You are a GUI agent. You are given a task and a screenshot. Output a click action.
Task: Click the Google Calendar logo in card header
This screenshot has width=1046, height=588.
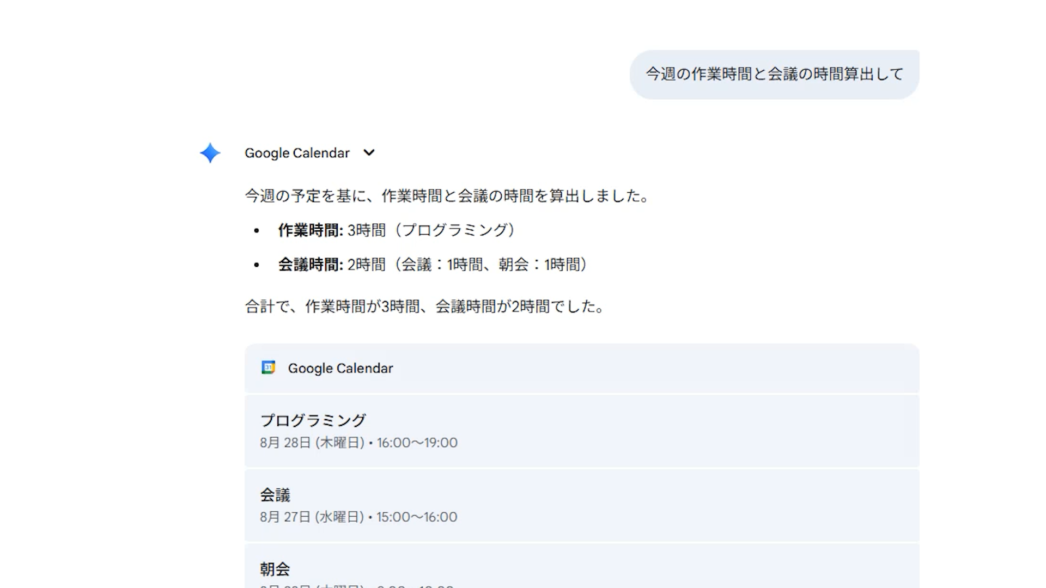pos(268,367)
